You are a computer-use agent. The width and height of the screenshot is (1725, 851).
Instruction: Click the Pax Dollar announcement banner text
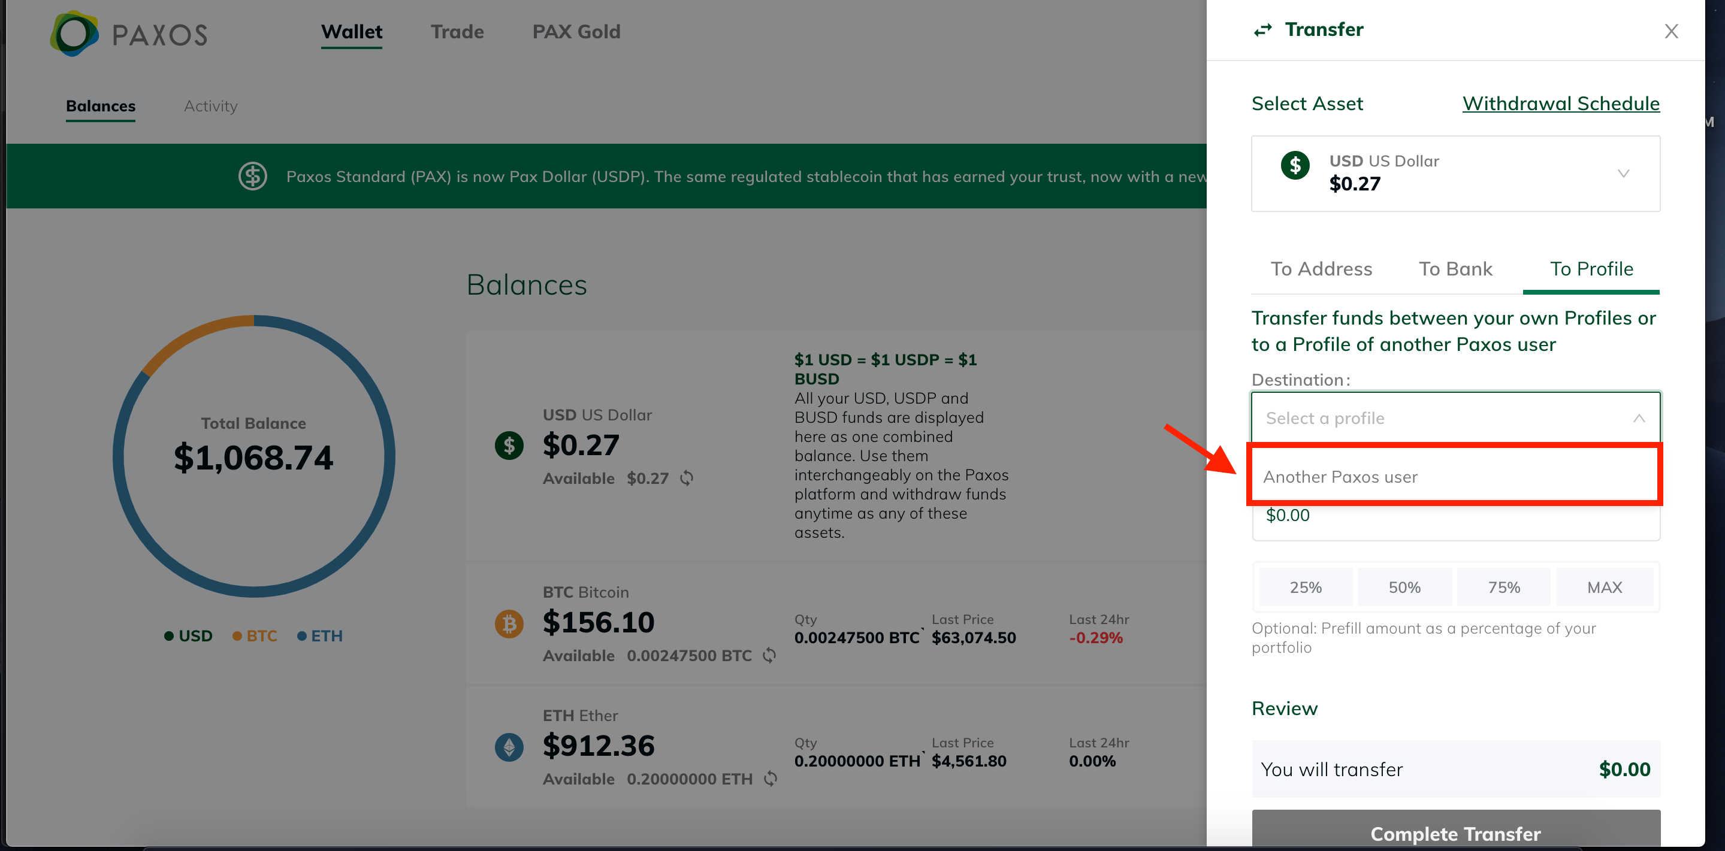[746, 177]
